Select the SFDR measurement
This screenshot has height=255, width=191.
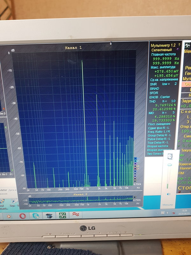point(154,93)
